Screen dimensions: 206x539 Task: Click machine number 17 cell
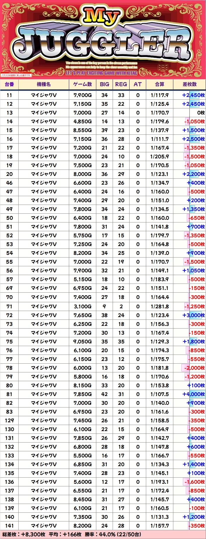coord(9,148)
